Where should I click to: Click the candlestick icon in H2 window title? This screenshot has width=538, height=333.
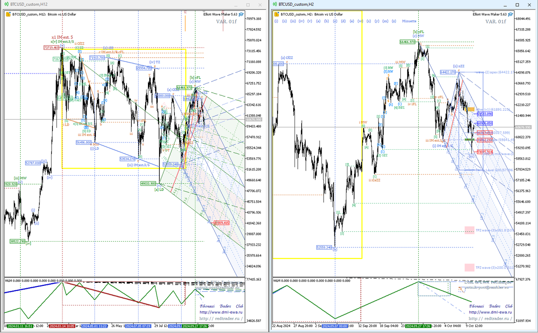274,4
